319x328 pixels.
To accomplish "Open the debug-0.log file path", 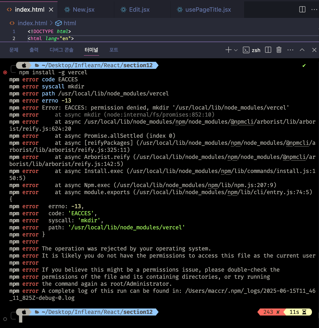I will 162,294.
